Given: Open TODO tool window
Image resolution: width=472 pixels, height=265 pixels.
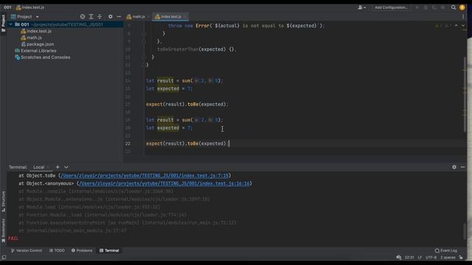Looking at the screenshot, I should pyautogui.click(x=58, y=250).
